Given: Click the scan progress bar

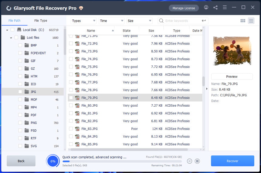Looking at the screenshot, I should click(122, 161).
